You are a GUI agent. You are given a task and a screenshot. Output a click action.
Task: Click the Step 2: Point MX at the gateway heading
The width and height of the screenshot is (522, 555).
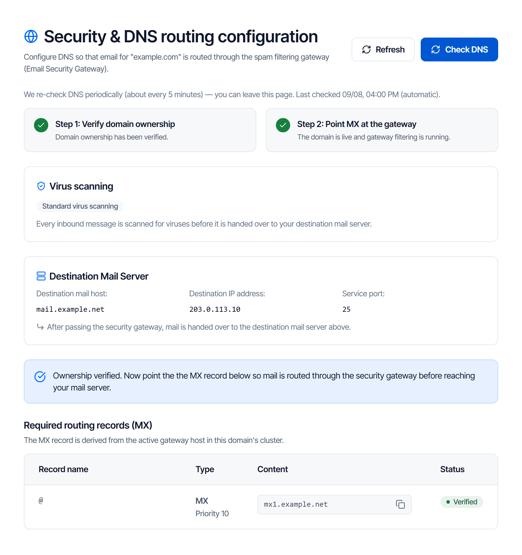357,124
